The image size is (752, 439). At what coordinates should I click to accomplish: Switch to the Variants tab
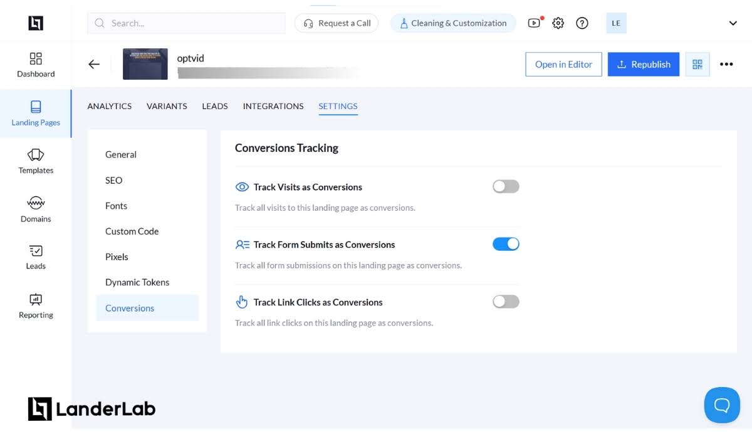pos(167,106)
